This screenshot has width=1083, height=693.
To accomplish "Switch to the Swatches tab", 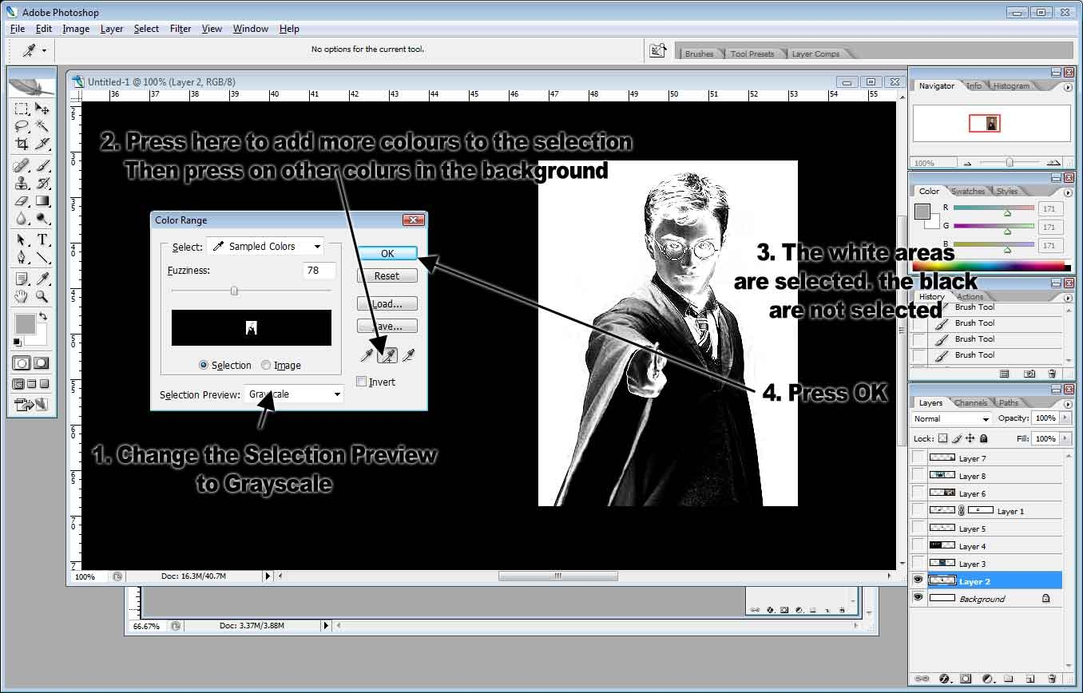I will [x=968, y=191].
